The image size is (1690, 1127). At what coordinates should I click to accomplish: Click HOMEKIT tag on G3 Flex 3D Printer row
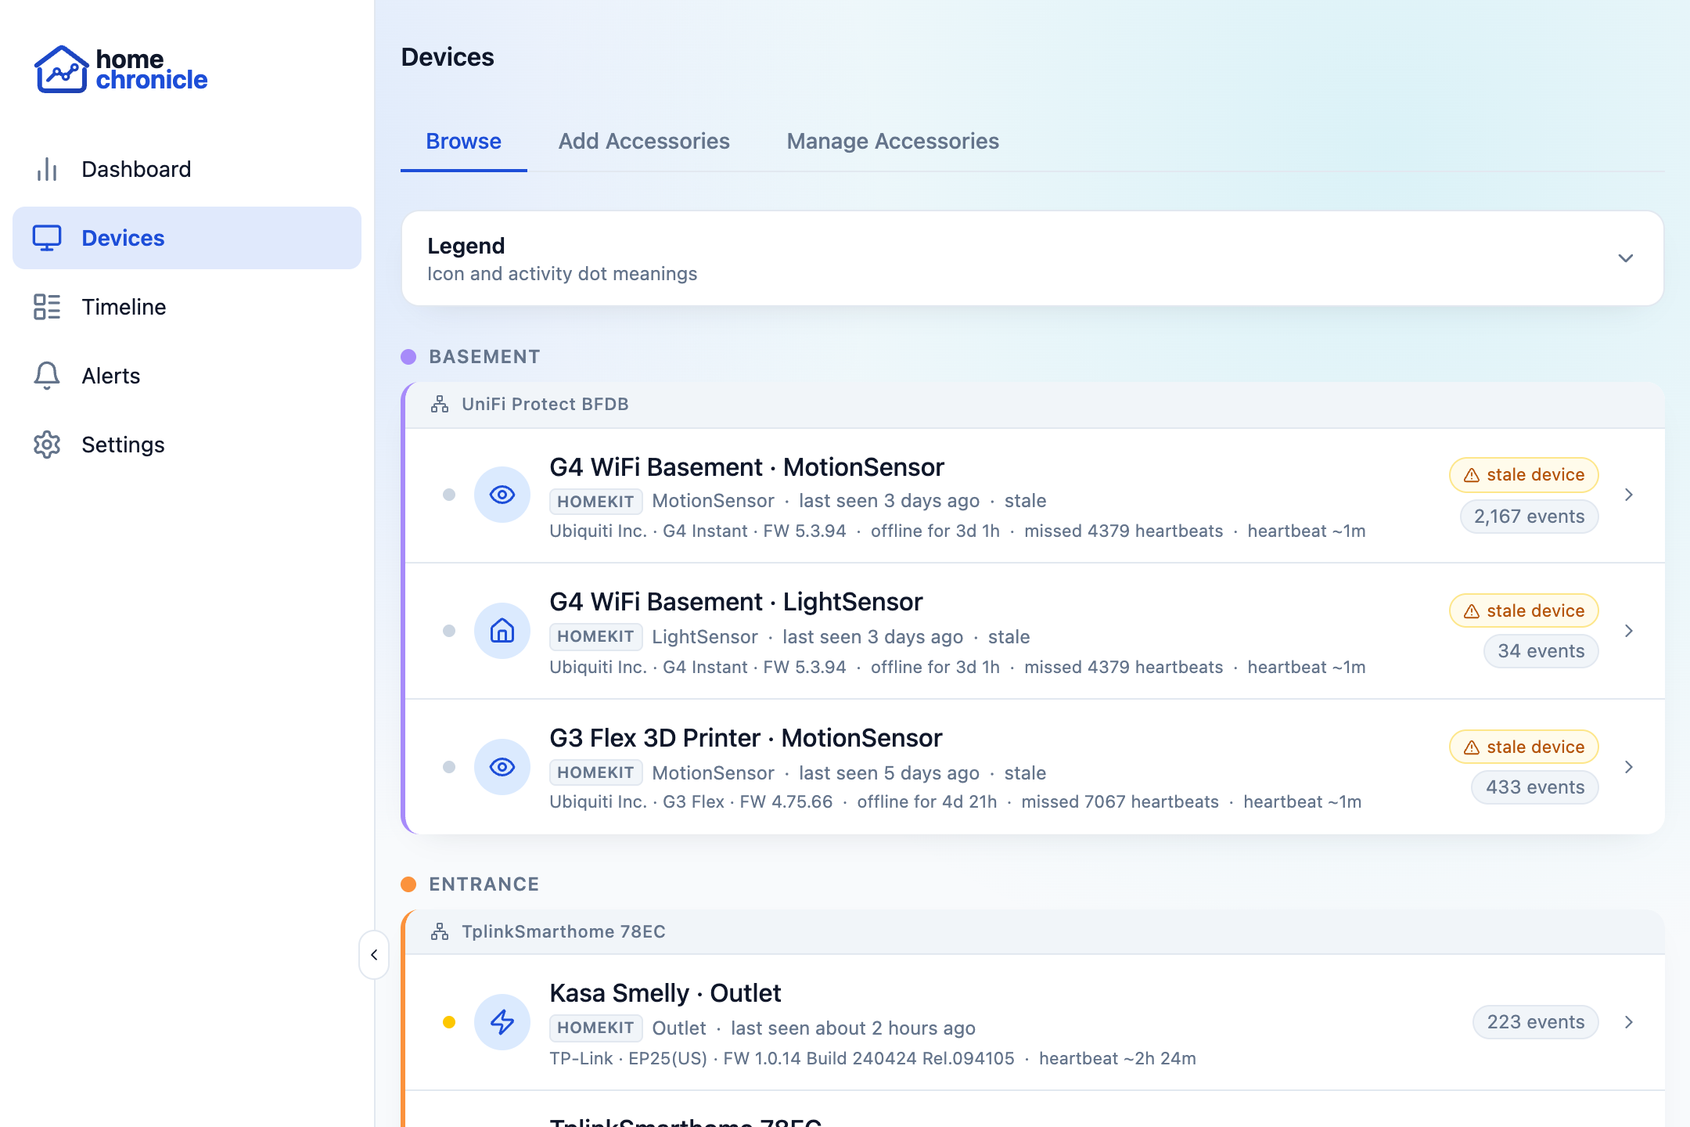click(596, 773)
